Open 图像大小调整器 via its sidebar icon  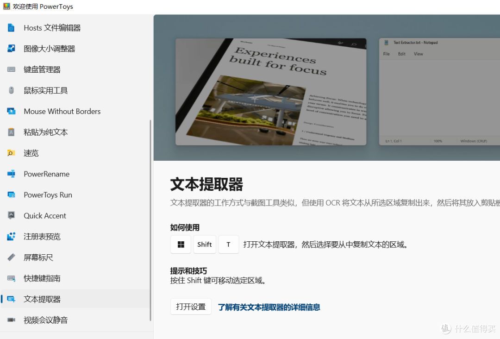pyautogui.click(x=11, y=48)
